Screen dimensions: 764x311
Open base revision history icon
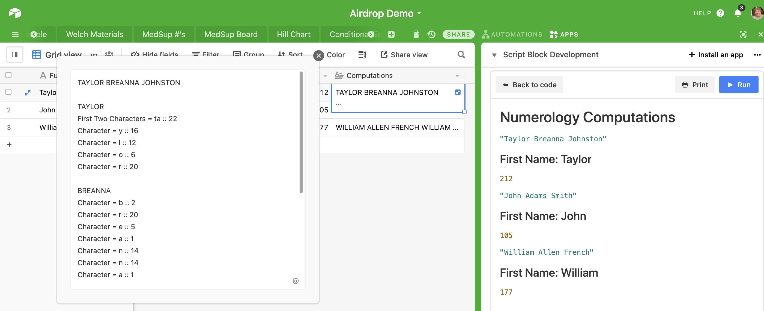[431, 34]
